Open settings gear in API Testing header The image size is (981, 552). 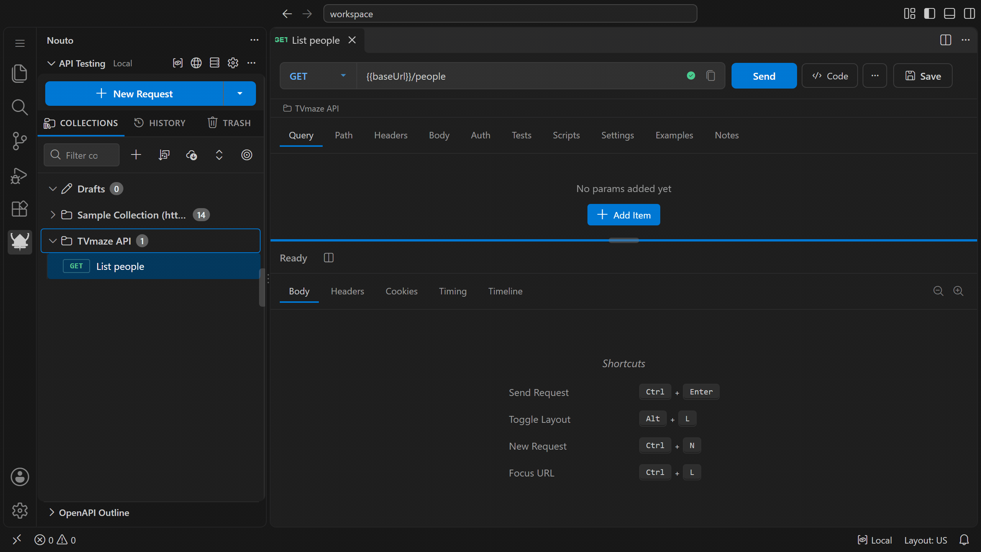tap(233, 63)
